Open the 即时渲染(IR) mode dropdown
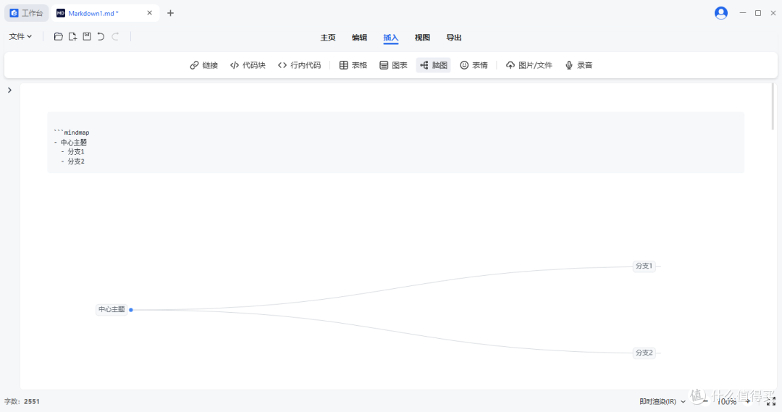782x412 pixels. pos(663,402)
